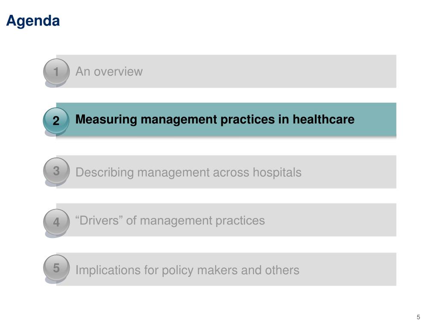Click the word 'hospitals' in item 3
Image resolution: width=437 pixels, height=327 pixels.
coord(277,172)
